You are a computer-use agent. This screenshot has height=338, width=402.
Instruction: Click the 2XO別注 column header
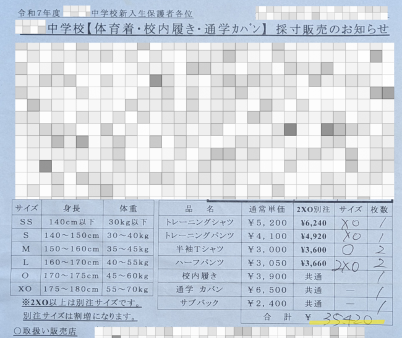click(x=312, y=208)
